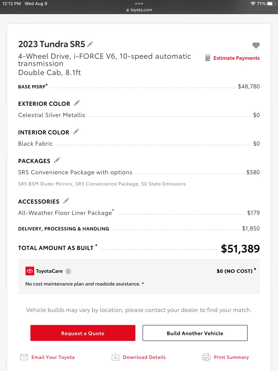This screenshot has height=371, width=278.
Task: Open the Email Your Toyota link
Action: tap(53, 357)
